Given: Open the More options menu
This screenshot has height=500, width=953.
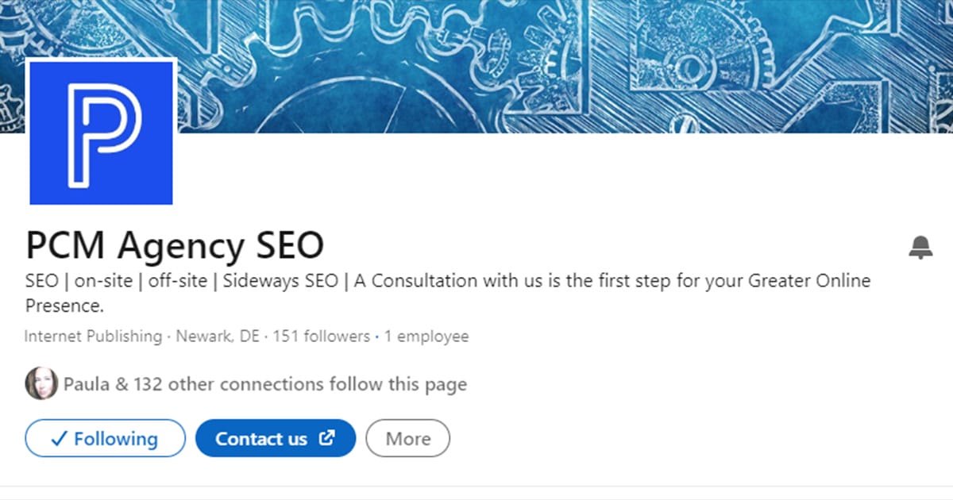Looking at the screenshot, I should pos(407,438).
